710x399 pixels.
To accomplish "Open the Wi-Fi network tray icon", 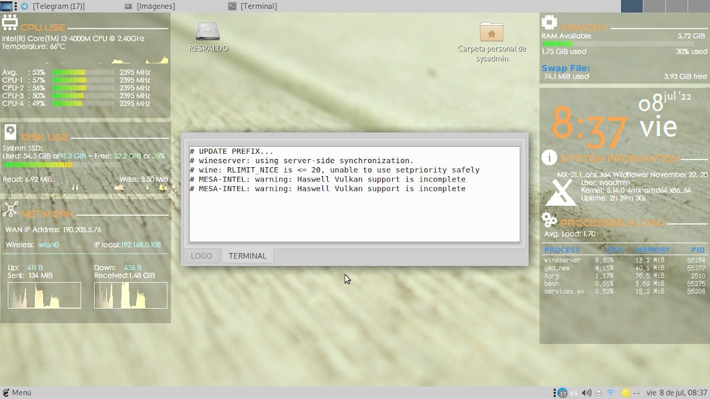I will point(611,392).
